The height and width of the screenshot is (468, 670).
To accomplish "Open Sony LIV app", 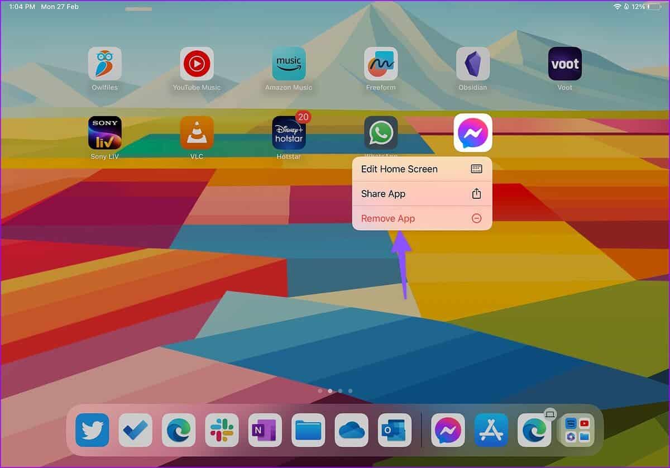I will coord(104,133).
